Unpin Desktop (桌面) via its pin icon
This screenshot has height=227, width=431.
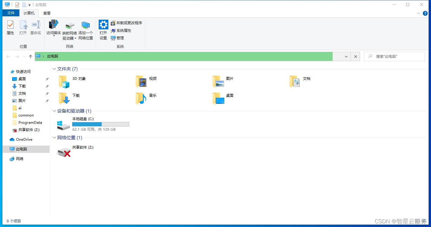(x=47, y=79)
